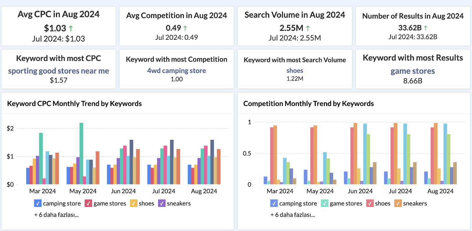Click the up arrow next to 33.62B results
Image resolution: width=472 pixels, height=231 pixels.
tap(426, 28)
